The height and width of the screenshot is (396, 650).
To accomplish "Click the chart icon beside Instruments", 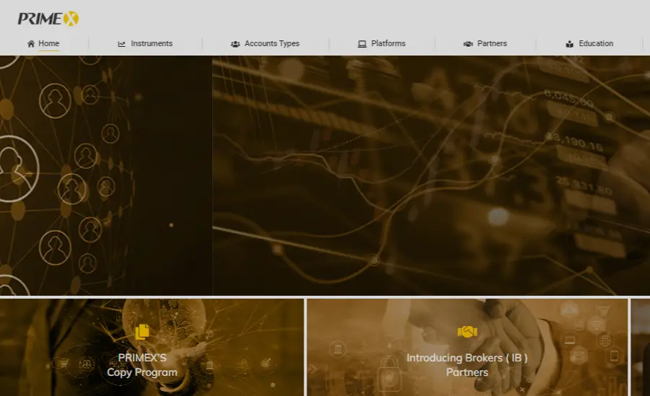I will [121, 43].
